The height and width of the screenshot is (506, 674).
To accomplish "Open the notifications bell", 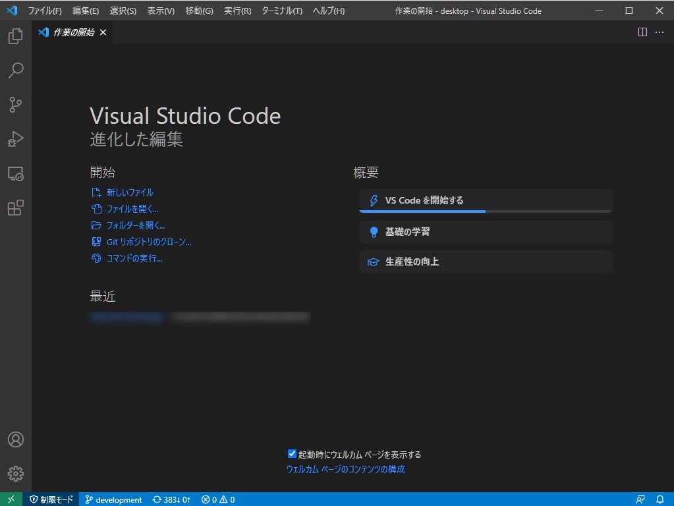I will coord(660,499).
